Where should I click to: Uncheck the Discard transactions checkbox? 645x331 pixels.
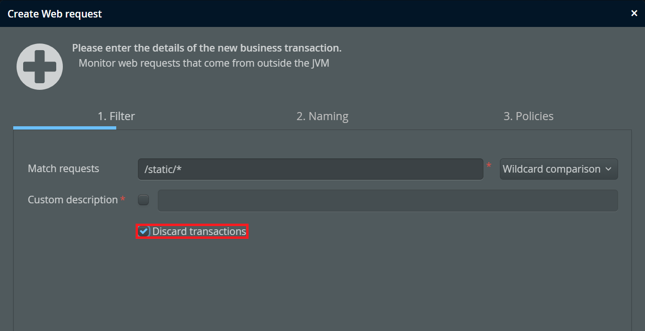pyautogui.click(x=144, y=231)
